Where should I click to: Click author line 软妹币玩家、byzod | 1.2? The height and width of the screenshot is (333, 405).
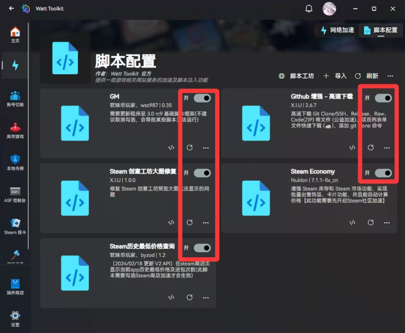pos(138,255)
